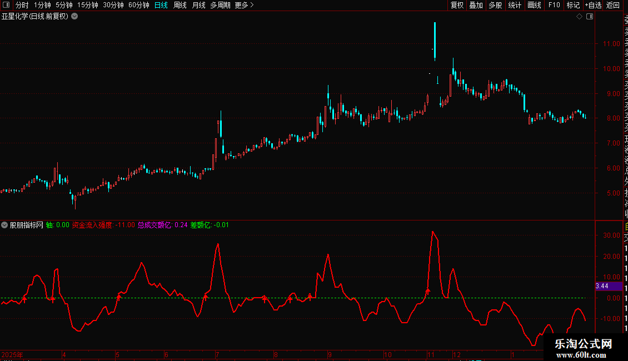The image size is (628, 361).
Task: Click month 4 marker on time axis
Action: [64, 354]
